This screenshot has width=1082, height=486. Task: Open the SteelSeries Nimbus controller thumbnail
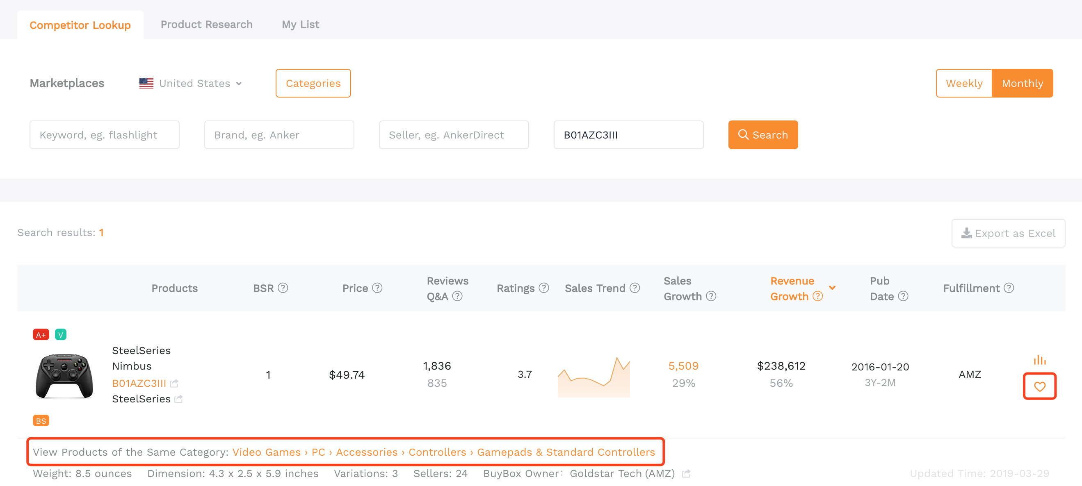(x=64, y=376)
